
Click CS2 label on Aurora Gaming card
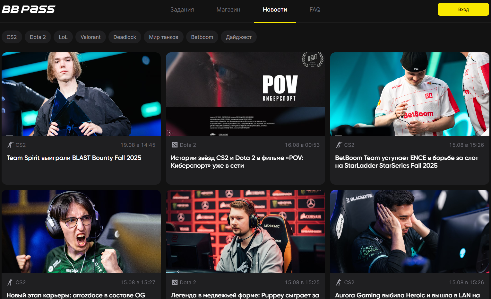pyautogui.click(x=349, y=283)
